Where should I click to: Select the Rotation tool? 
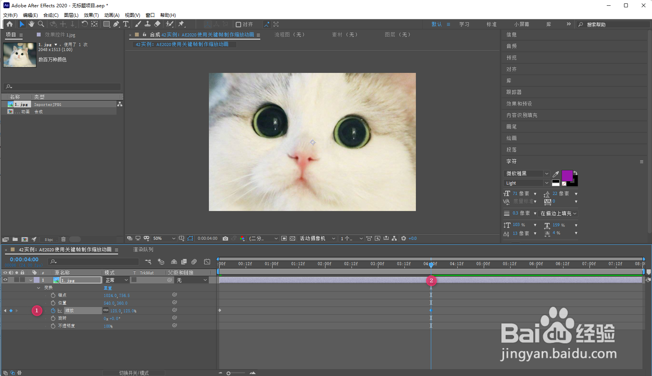point(85,24)
